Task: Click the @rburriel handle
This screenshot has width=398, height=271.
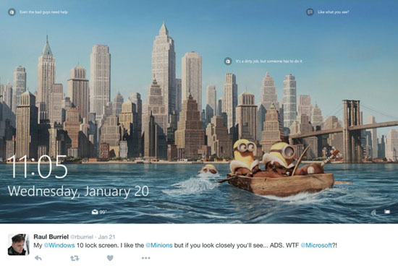Action: 82,237
